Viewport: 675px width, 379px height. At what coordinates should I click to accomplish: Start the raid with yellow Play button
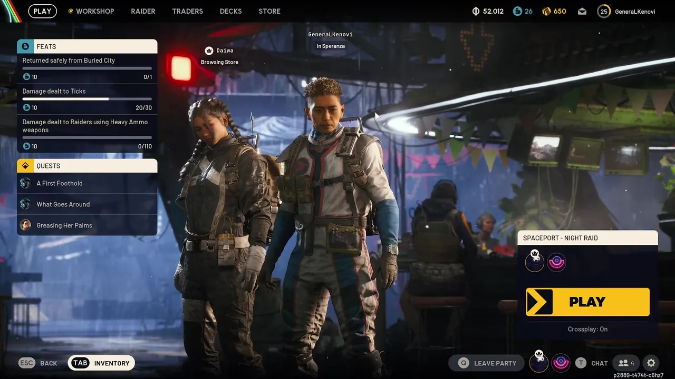pos(587,302)
